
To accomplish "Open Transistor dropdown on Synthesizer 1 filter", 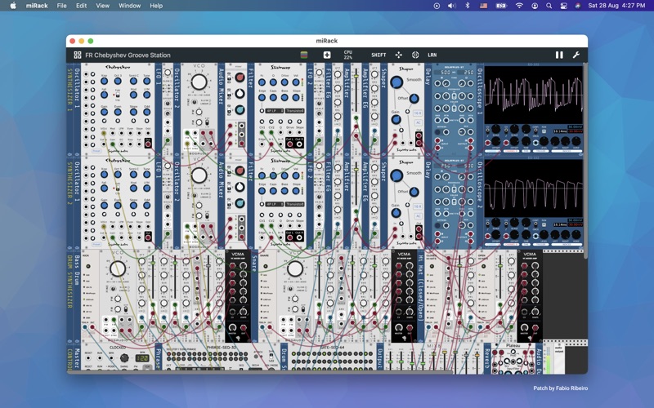I will click(295, 111).
